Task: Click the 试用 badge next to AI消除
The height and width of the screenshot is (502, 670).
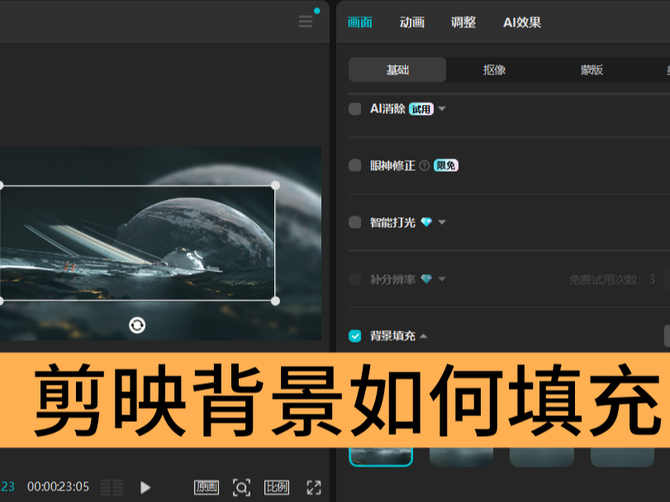Action: pos(421,109)
